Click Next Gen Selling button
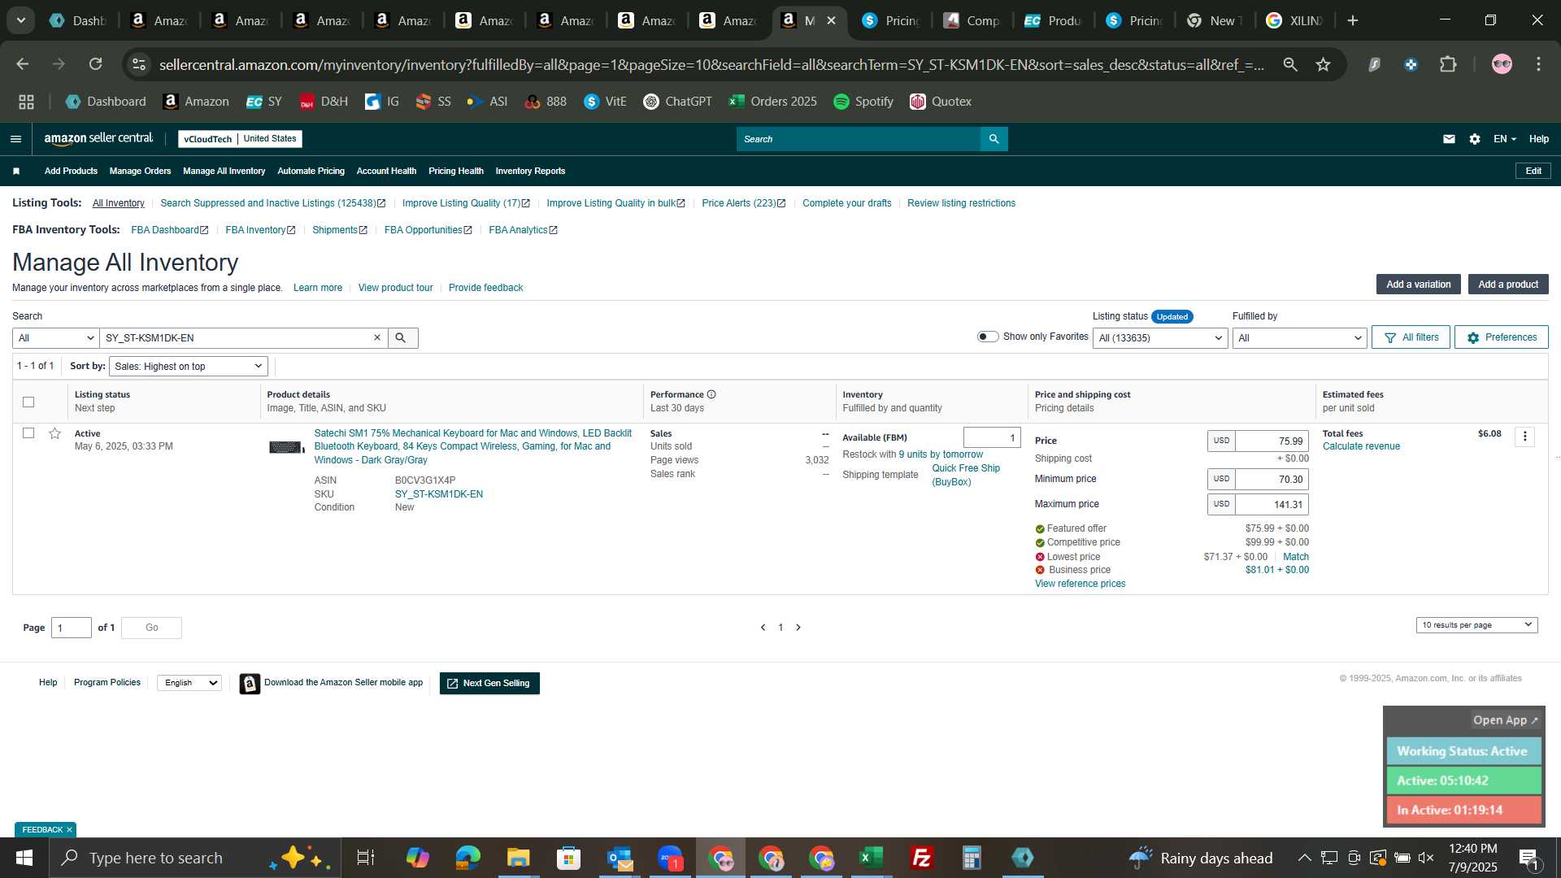Viewport: 1561px width, 878px height. (x=489, y=684)
